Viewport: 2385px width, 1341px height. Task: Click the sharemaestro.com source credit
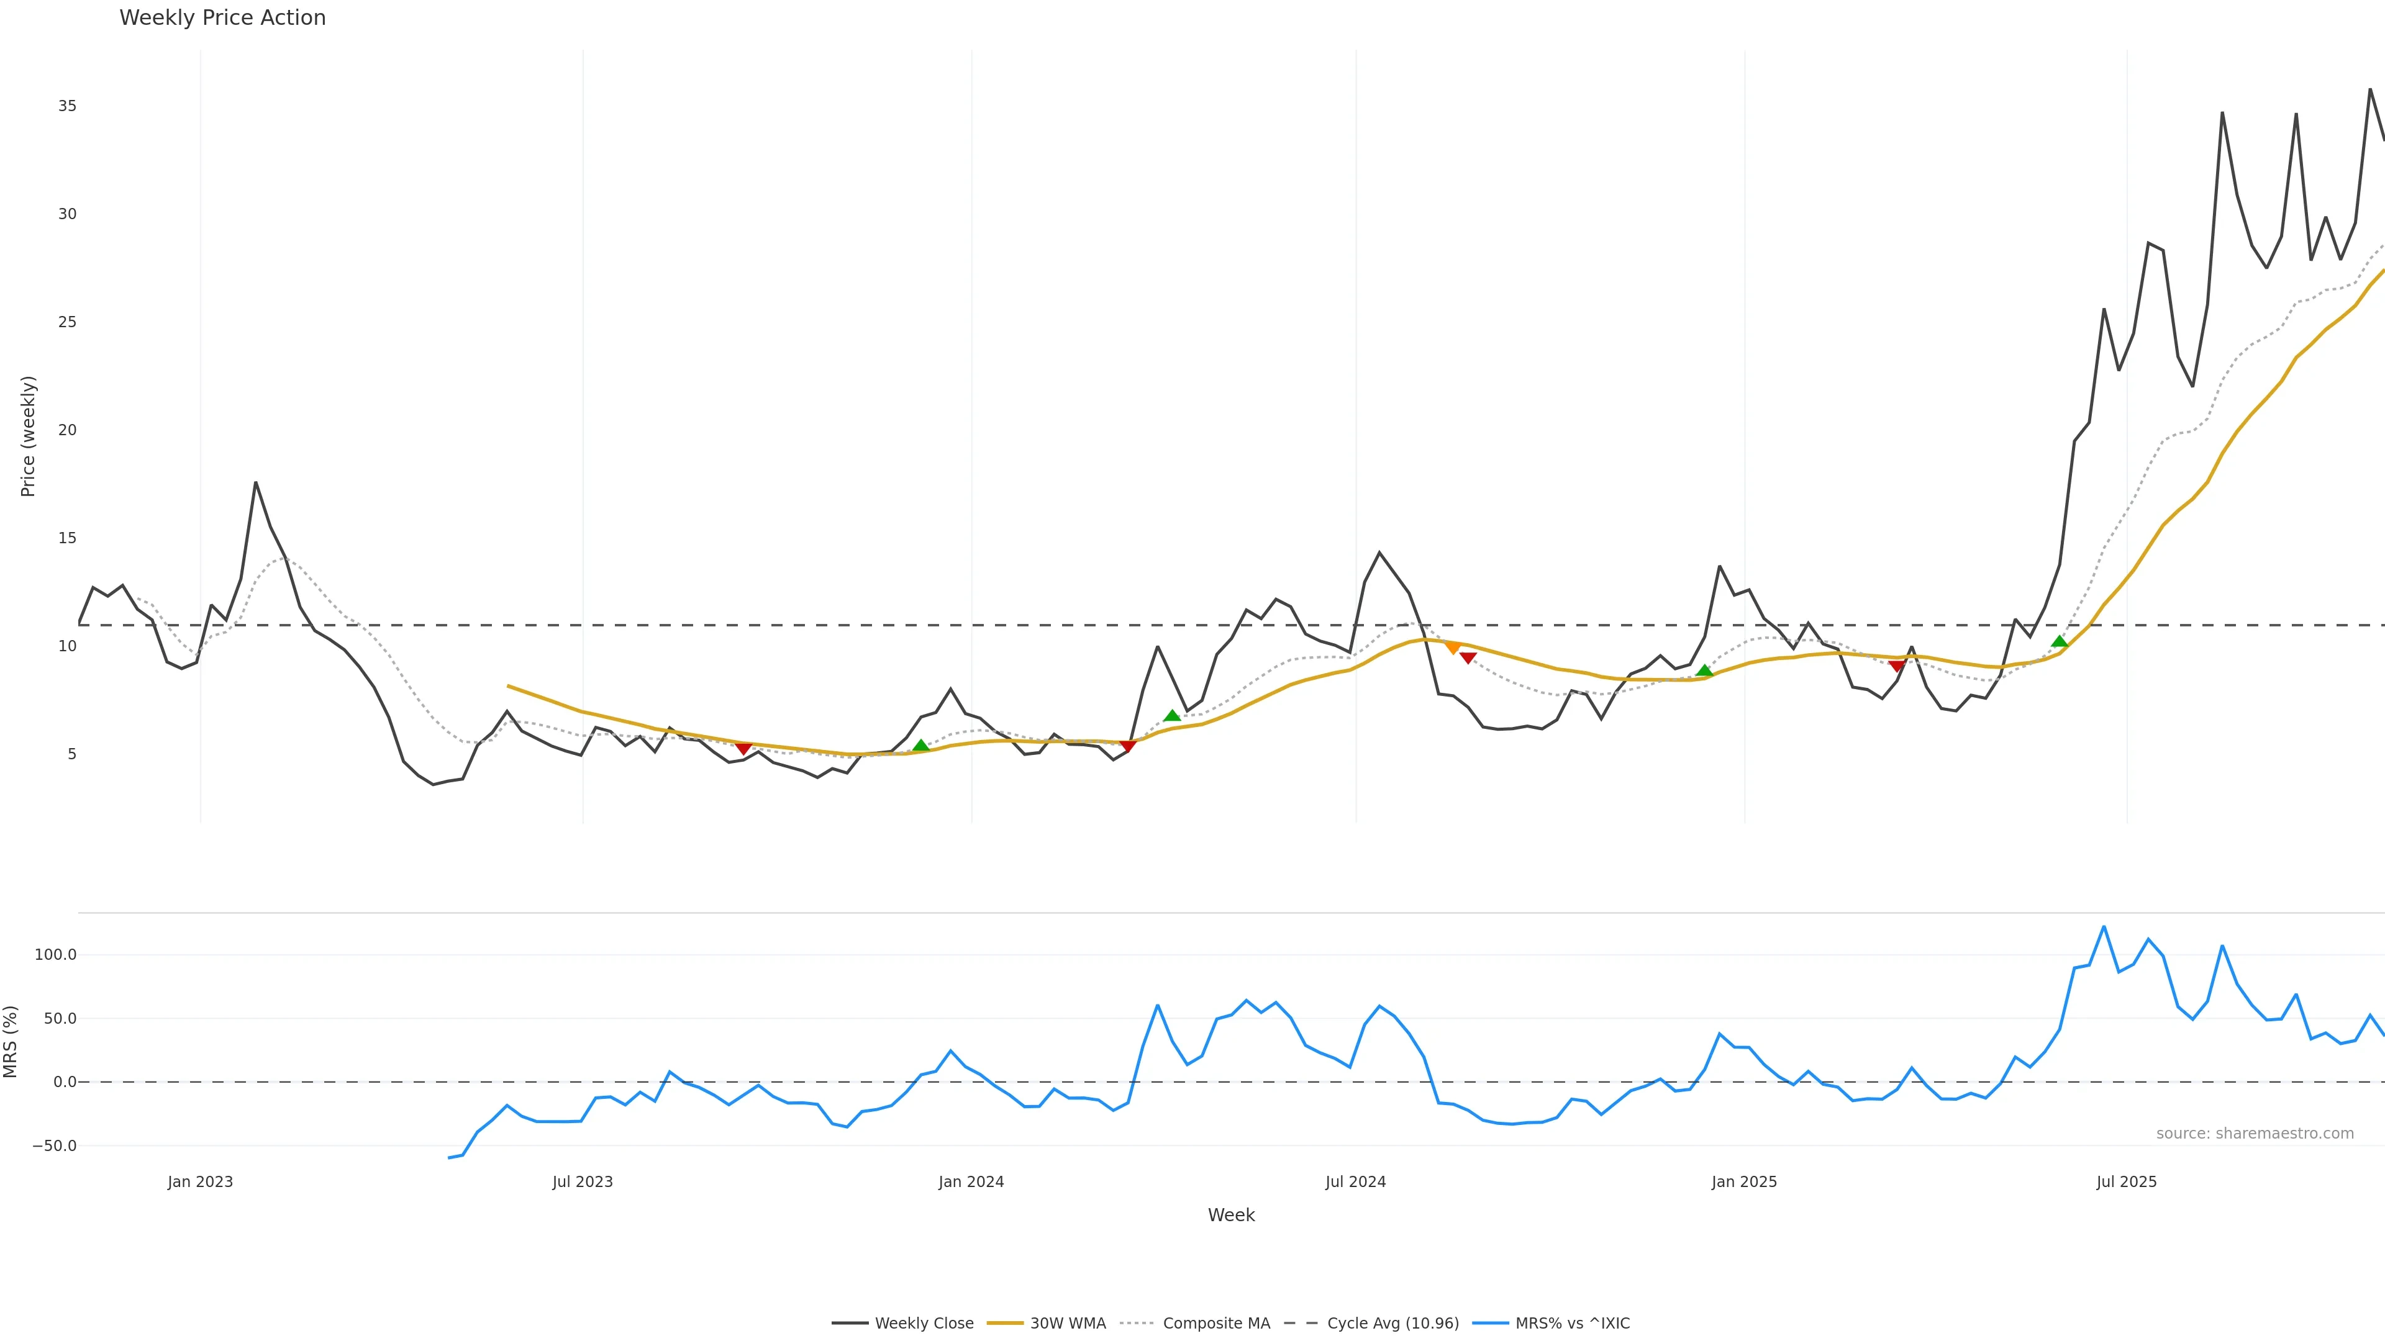2255,1134
